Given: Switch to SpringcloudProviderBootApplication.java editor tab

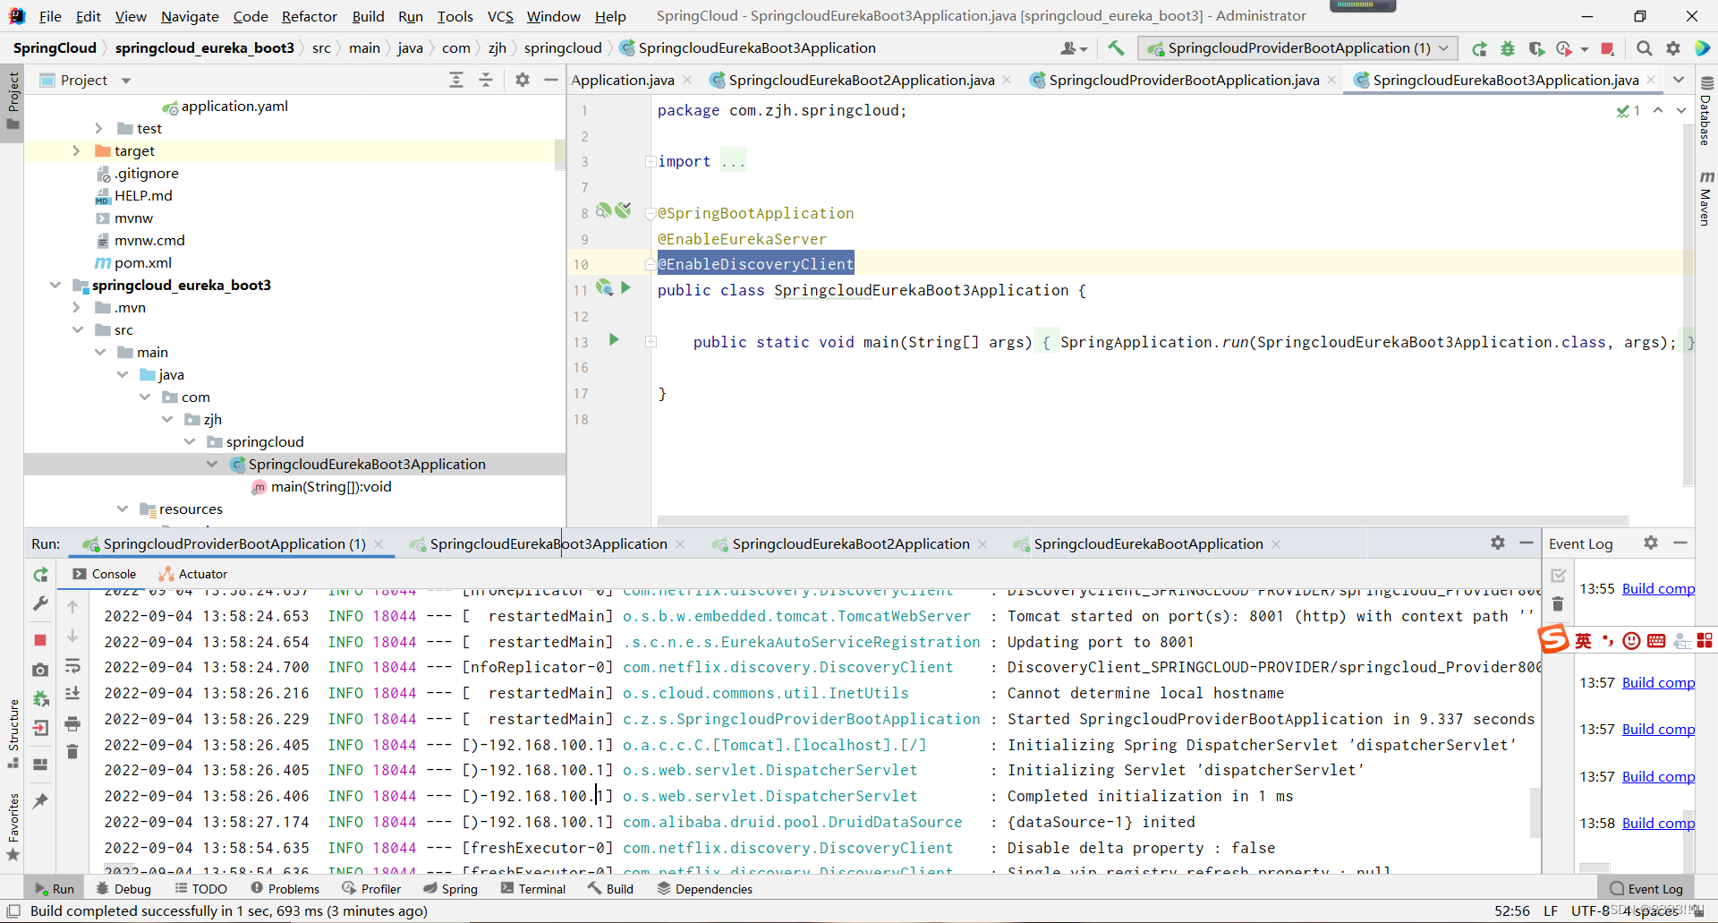Looking at the screenshot, I should (x=1183, y=80).
